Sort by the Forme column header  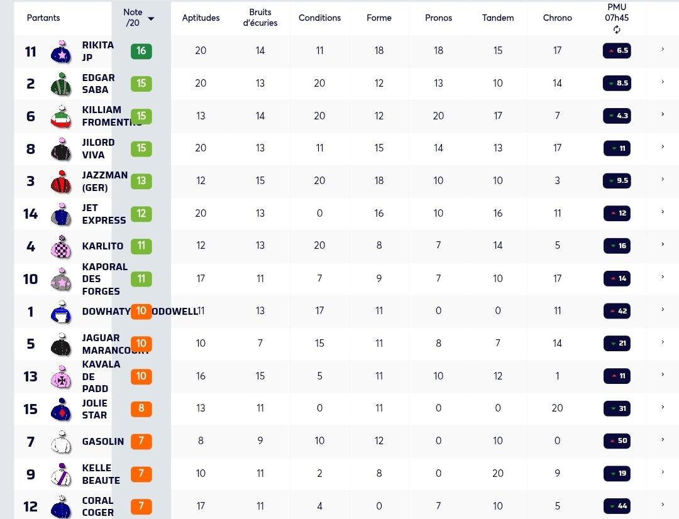click(379, 18)
